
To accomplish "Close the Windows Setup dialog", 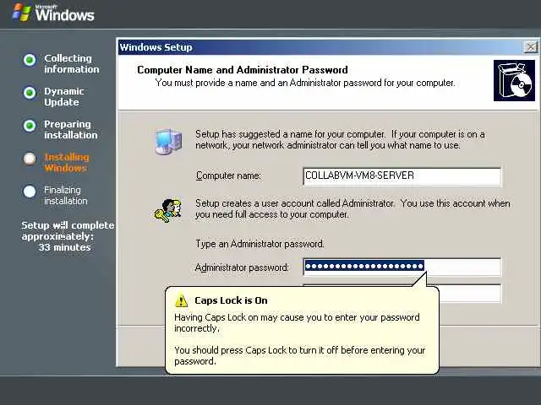I will point(530,46).
